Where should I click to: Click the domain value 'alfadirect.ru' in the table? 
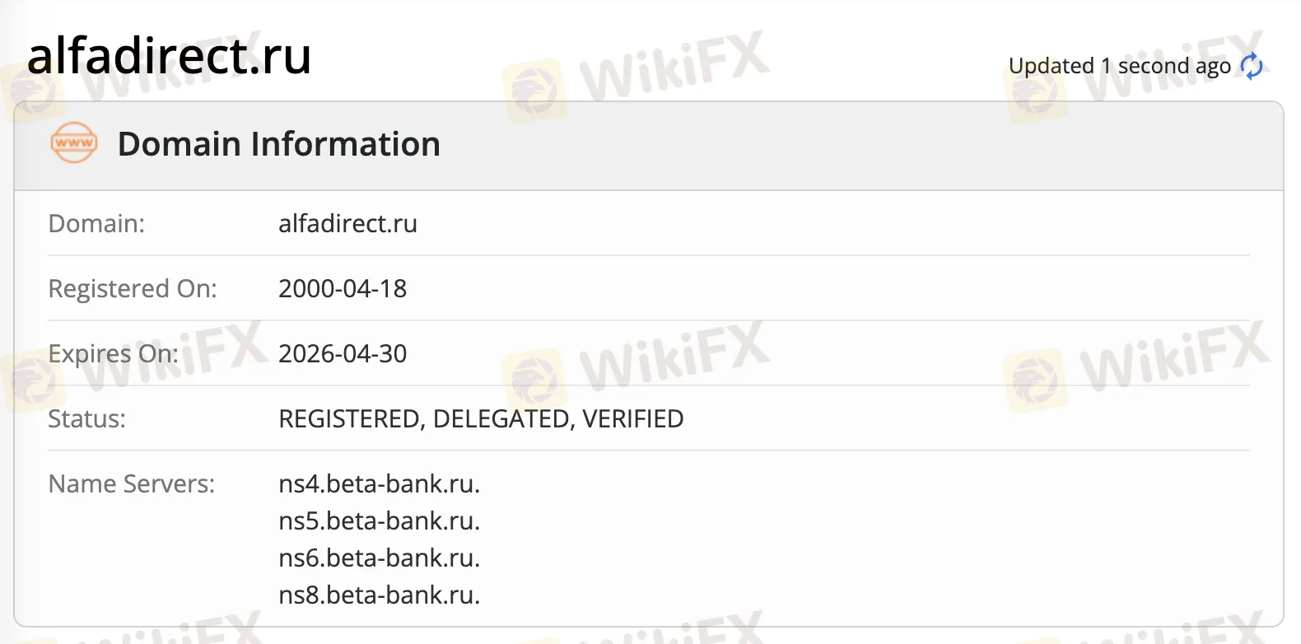click(x=347, y=223)
